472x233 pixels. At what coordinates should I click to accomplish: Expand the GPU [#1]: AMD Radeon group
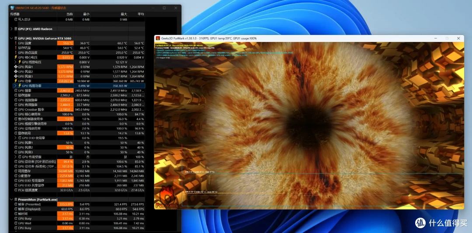[x=11, y=29]
